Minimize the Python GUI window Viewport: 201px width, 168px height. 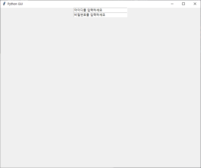(172, 4)
